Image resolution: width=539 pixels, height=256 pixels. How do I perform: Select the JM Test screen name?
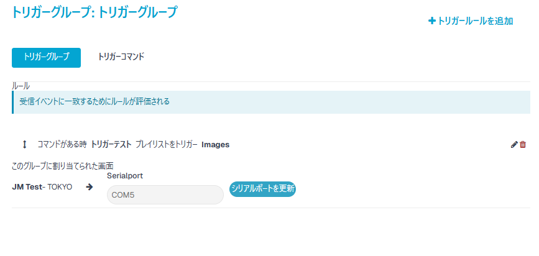click(27, 187)
